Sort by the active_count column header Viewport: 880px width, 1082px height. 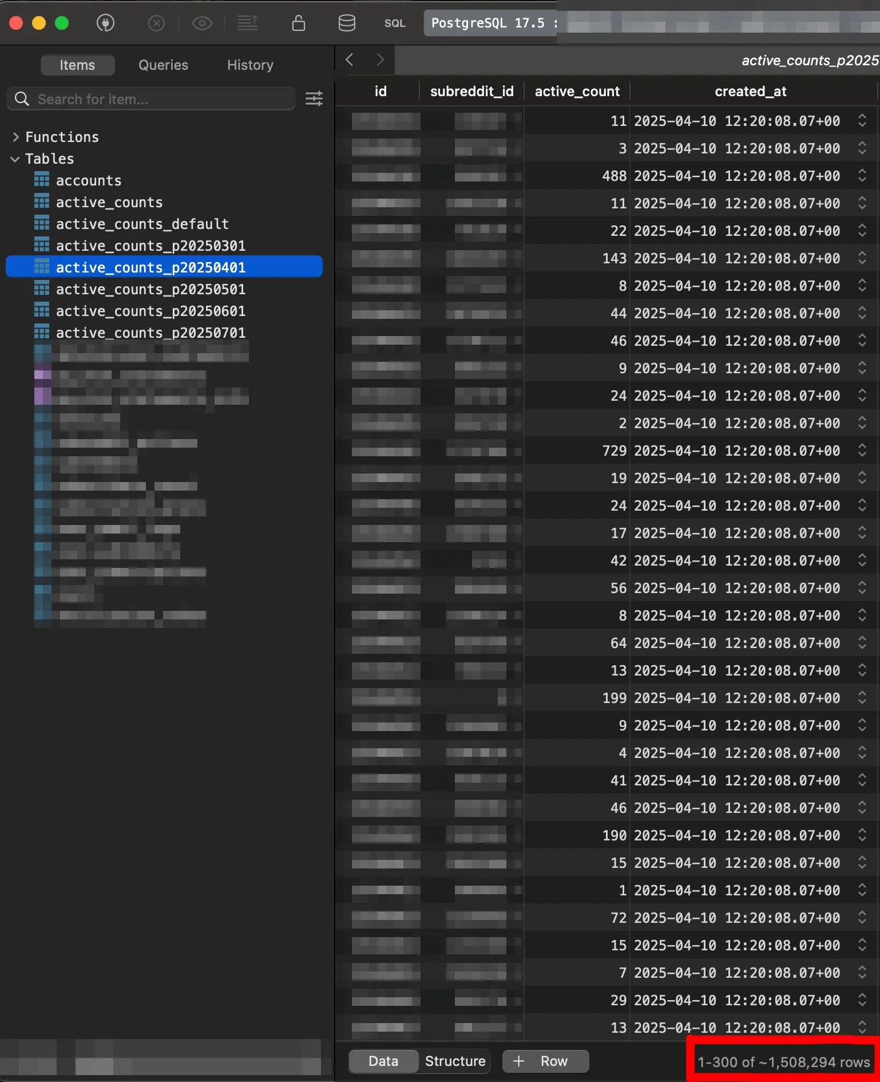(577, 91)
